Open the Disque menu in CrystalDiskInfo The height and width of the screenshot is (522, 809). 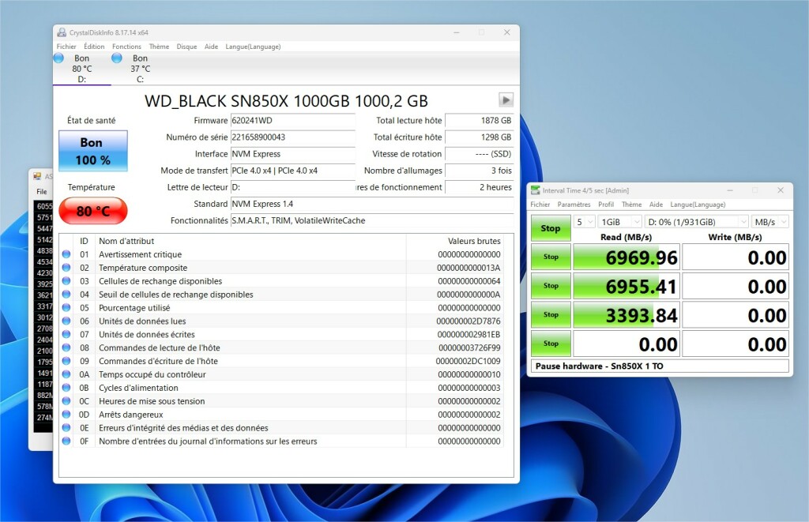tap(186, 47)
